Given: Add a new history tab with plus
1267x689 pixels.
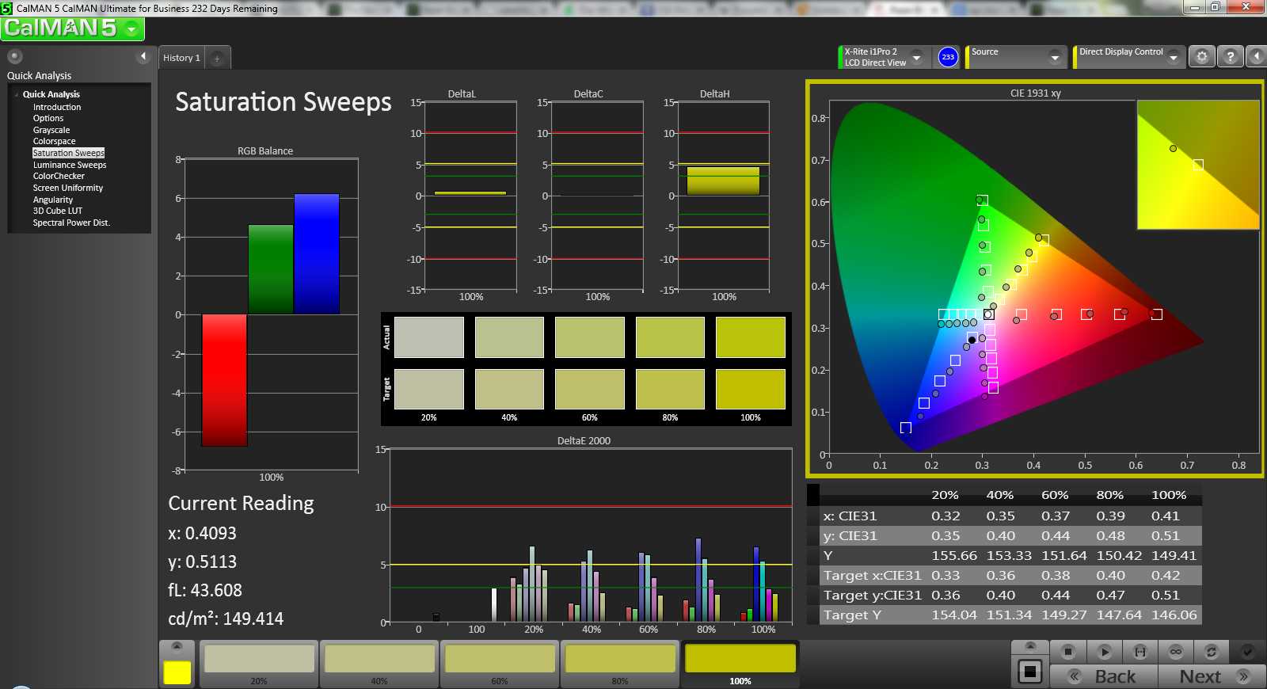Looking at the screenshot, I should pos(217,58).
